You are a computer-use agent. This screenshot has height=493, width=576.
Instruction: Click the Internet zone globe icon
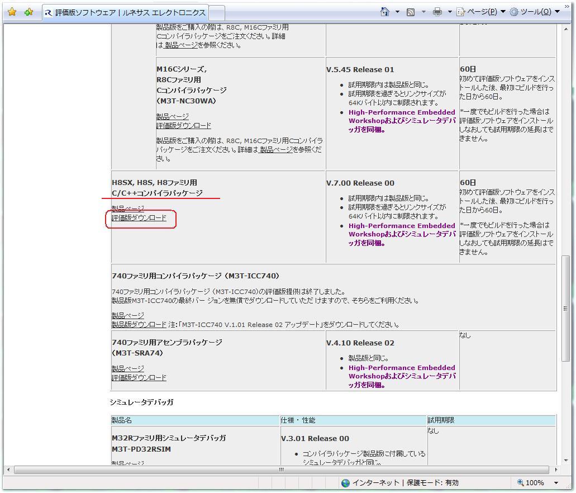(346, 483)
